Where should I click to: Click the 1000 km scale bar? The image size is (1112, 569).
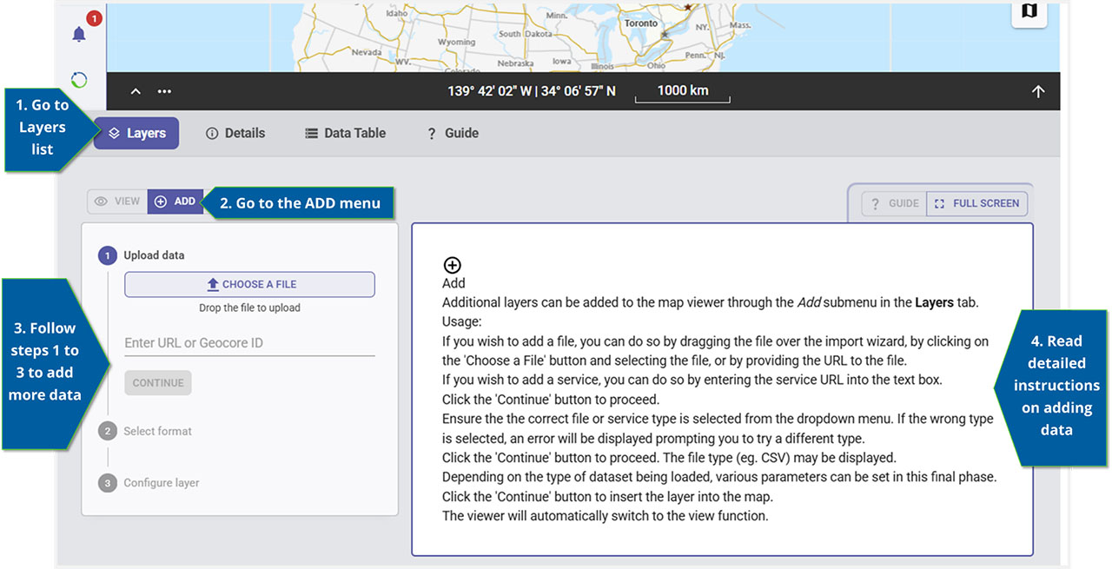point(682,91)
